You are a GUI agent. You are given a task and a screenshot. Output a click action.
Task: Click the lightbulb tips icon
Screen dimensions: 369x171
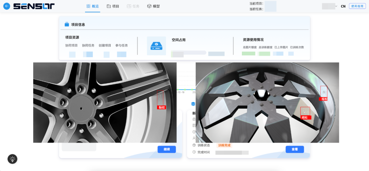12,159
